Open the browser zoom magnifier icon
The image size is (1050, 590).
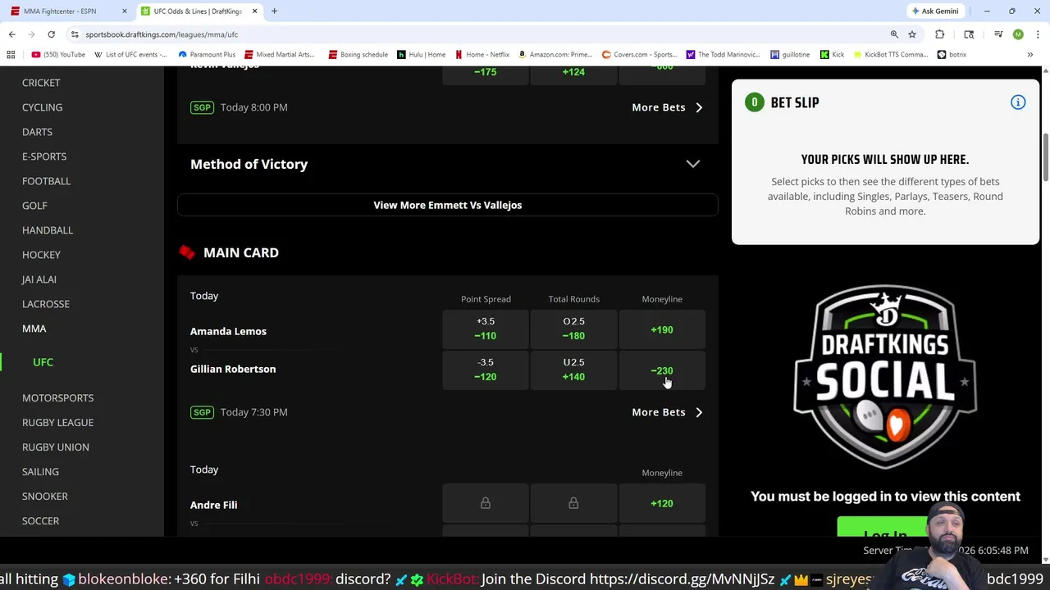pos(894,34)
